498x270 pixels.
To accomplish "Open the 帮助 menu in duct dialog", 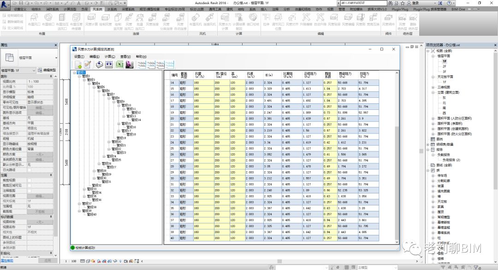I will click(142, 57).
